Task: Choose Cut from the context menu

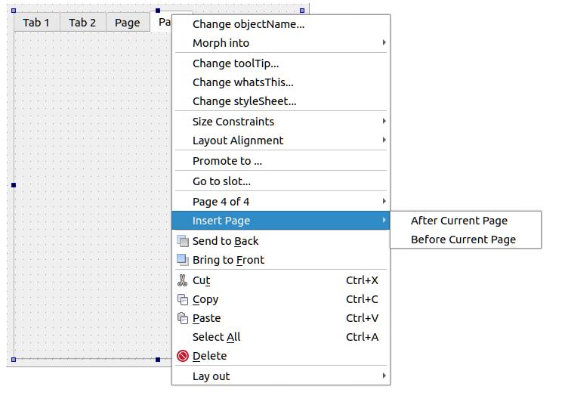Action: 281,280
